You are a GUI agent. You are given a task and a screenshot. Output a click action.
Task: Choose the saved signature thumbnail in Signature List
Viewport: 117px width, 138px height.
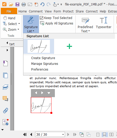click(x=39, y=46)
